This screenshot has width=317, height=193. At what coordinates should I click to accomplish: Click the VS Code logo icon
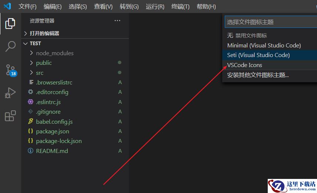[7, 6]
